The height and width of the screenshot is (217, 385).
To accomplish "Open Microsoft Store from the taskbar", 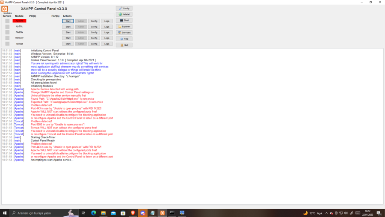I will pyautogui.click(x=123, y=213).
